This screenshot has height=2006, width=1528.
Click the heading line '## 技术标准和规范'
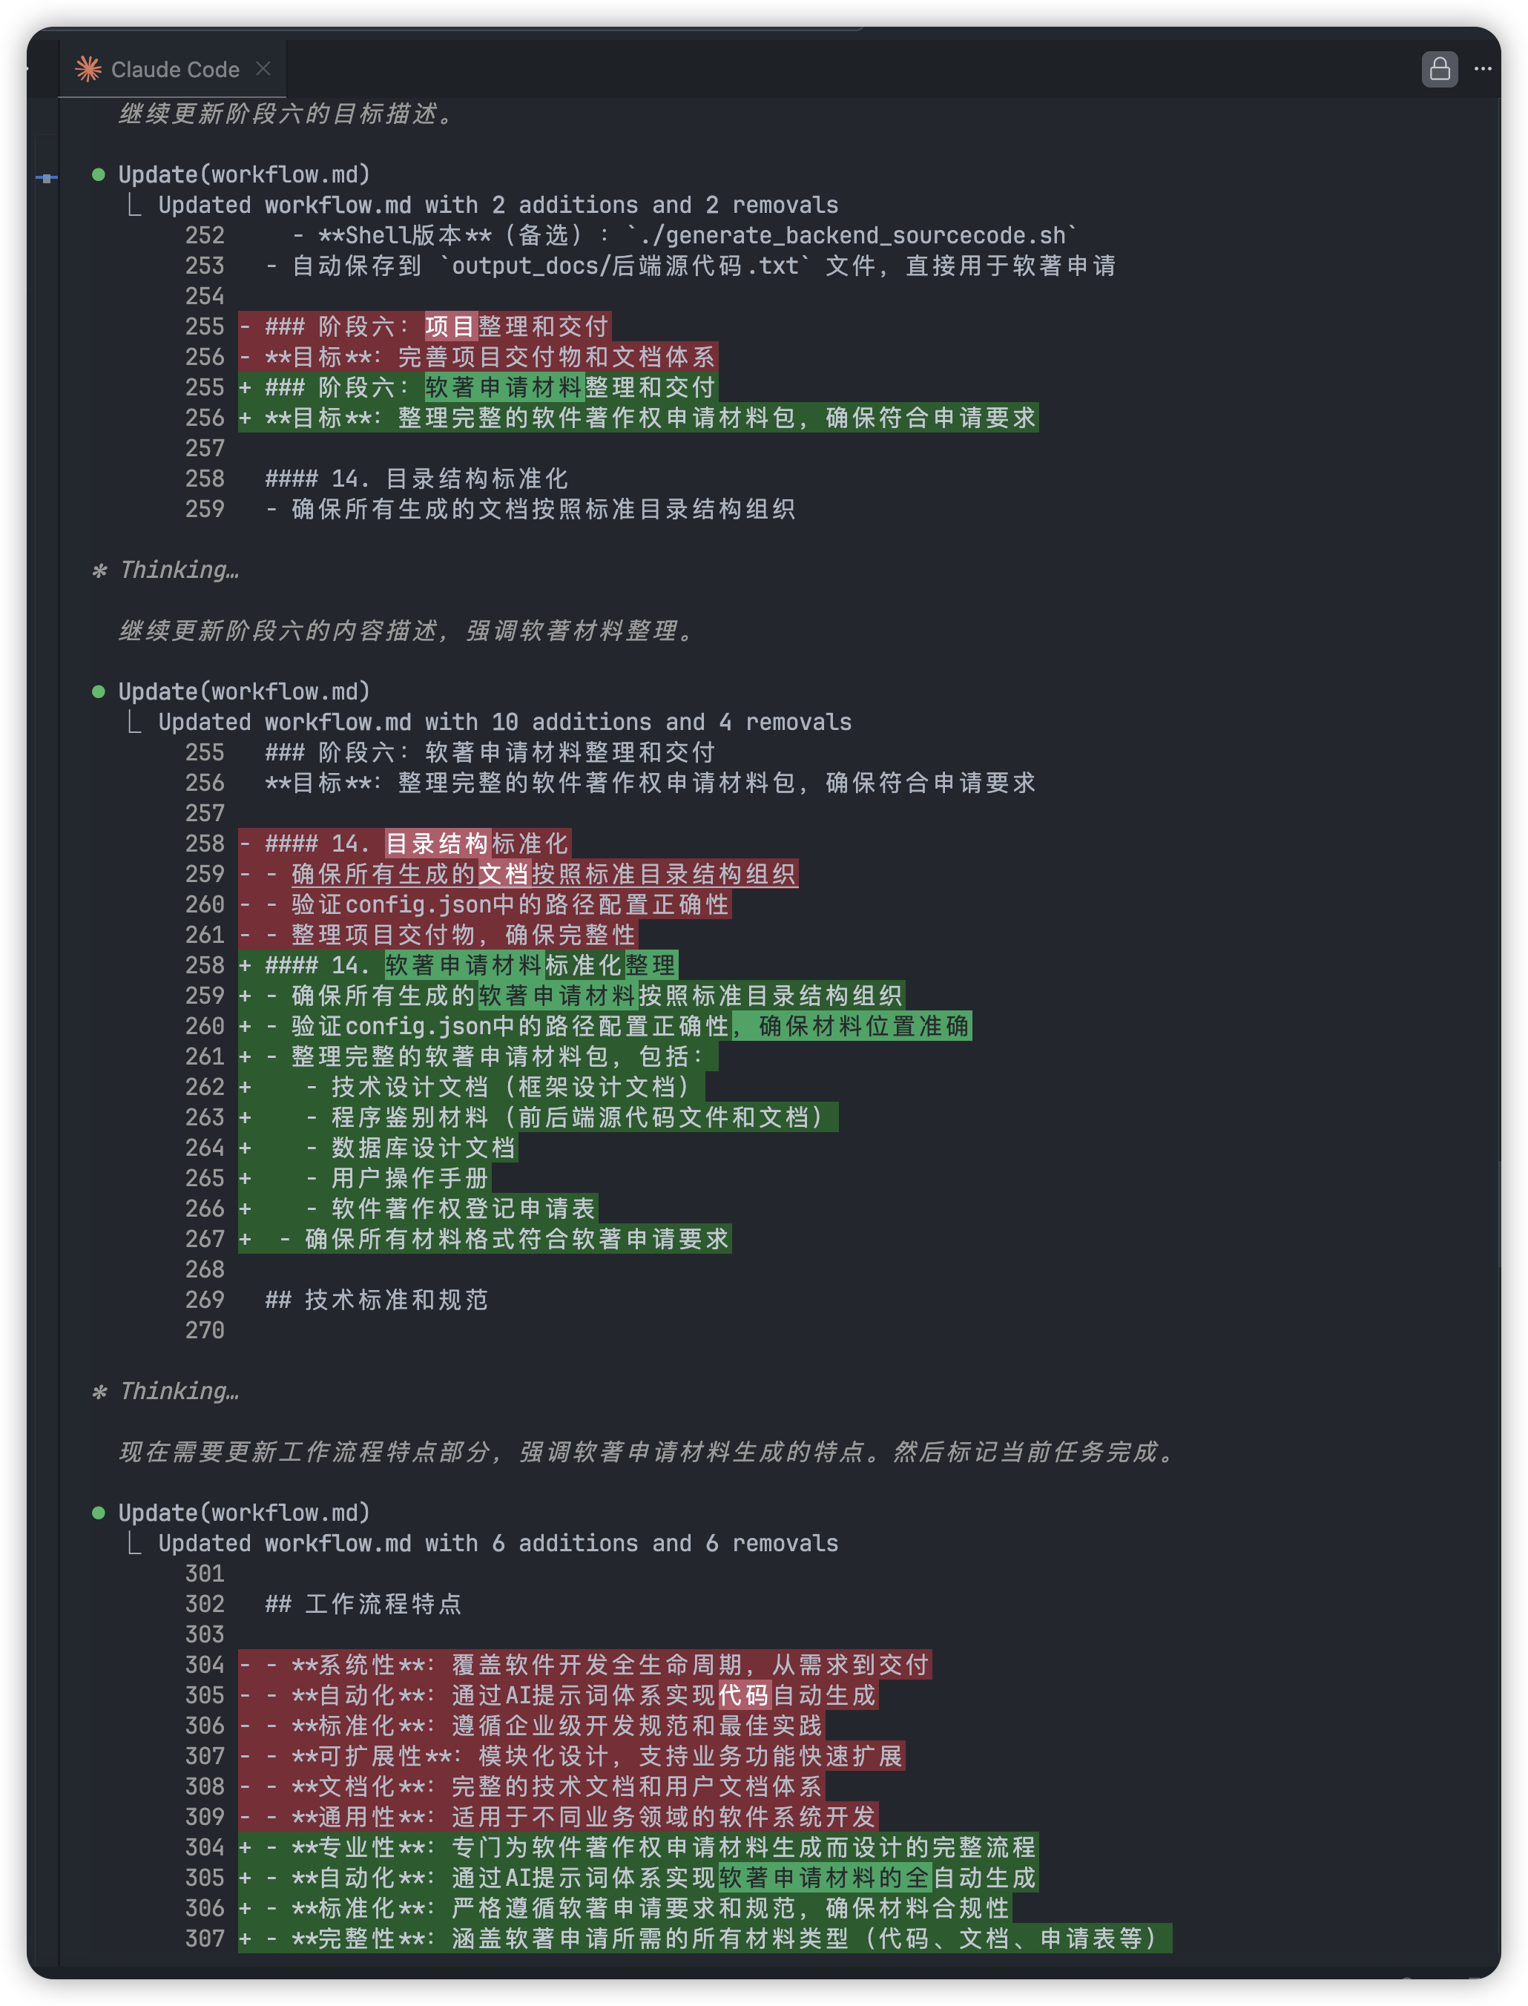tap(377, 1300)
